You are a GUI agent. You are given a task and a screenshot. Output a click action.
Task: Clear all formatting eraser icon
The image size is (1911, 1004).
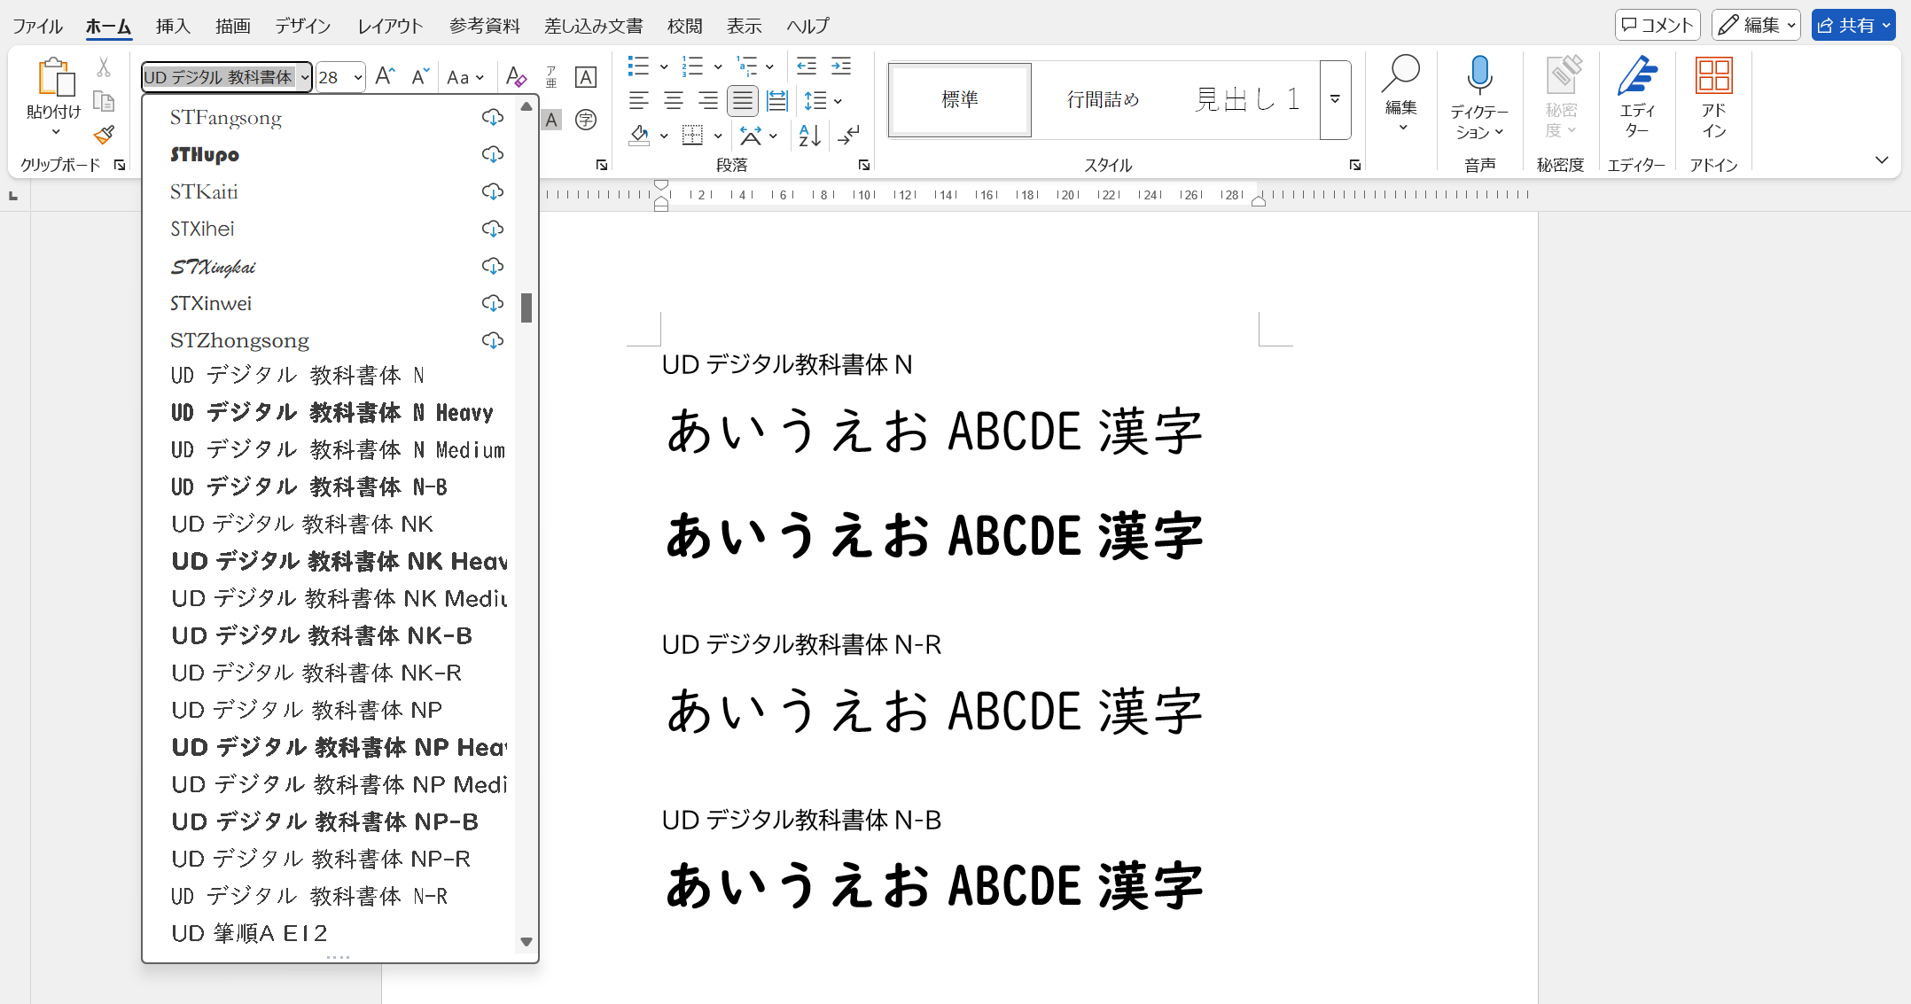point(516,77)
